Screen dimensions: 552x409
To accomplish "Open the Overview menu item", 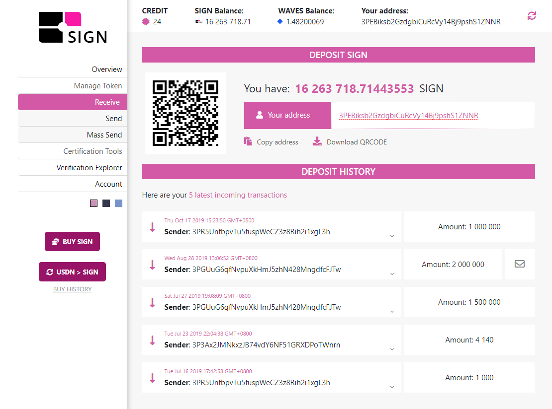I will 73,69.
